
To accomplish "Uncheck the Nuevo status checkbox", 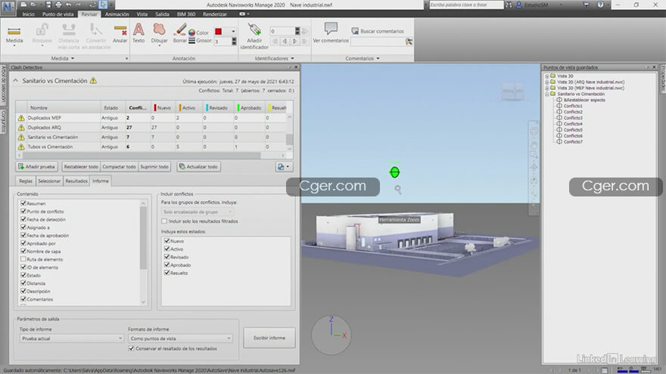I will [167, 240].
